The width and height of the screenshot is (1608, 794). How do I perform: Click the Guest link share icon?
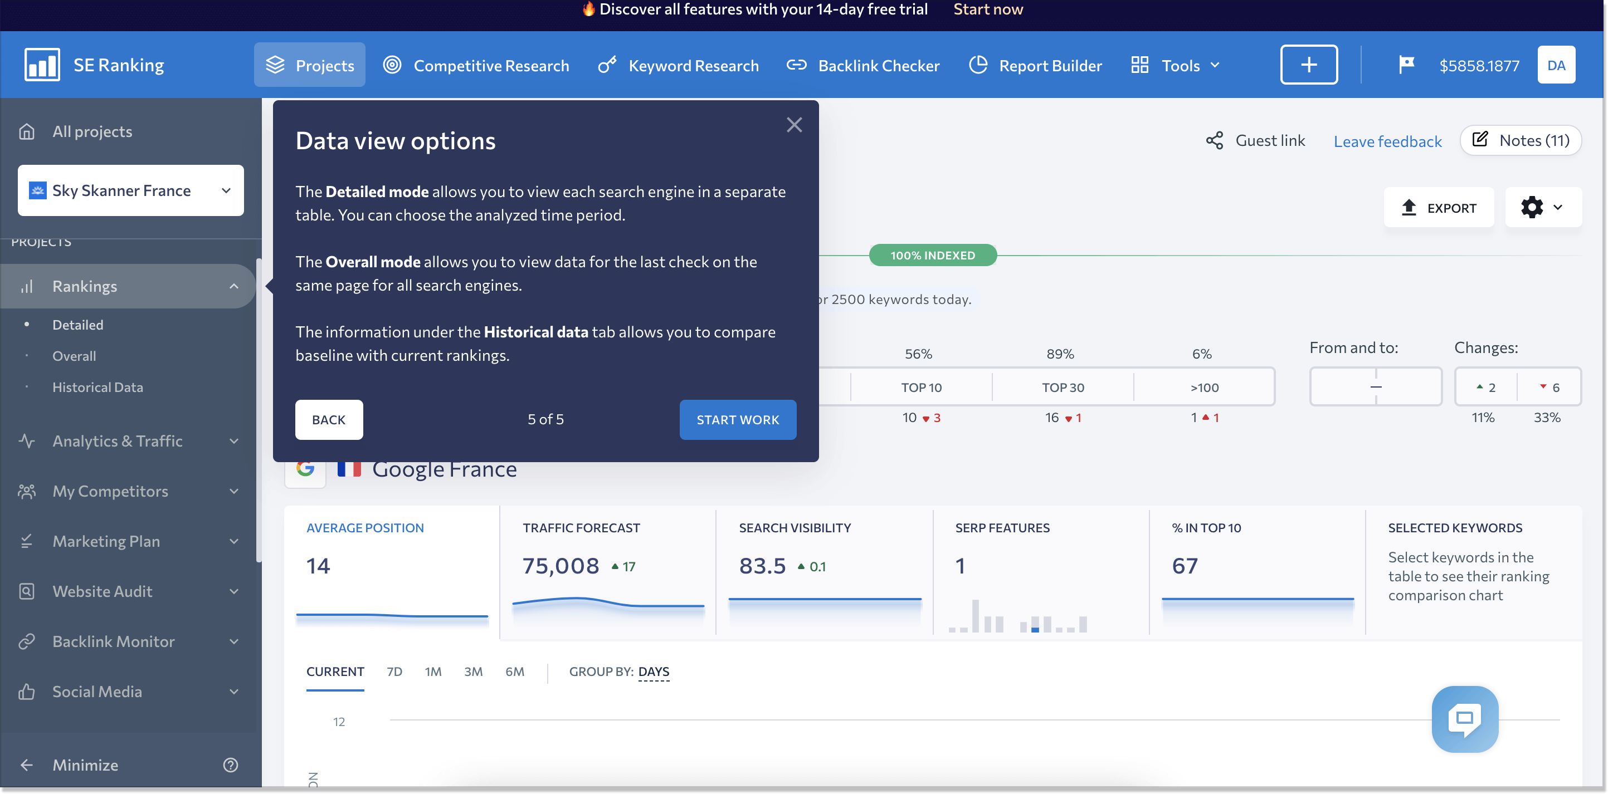(x=1216, y=139)
